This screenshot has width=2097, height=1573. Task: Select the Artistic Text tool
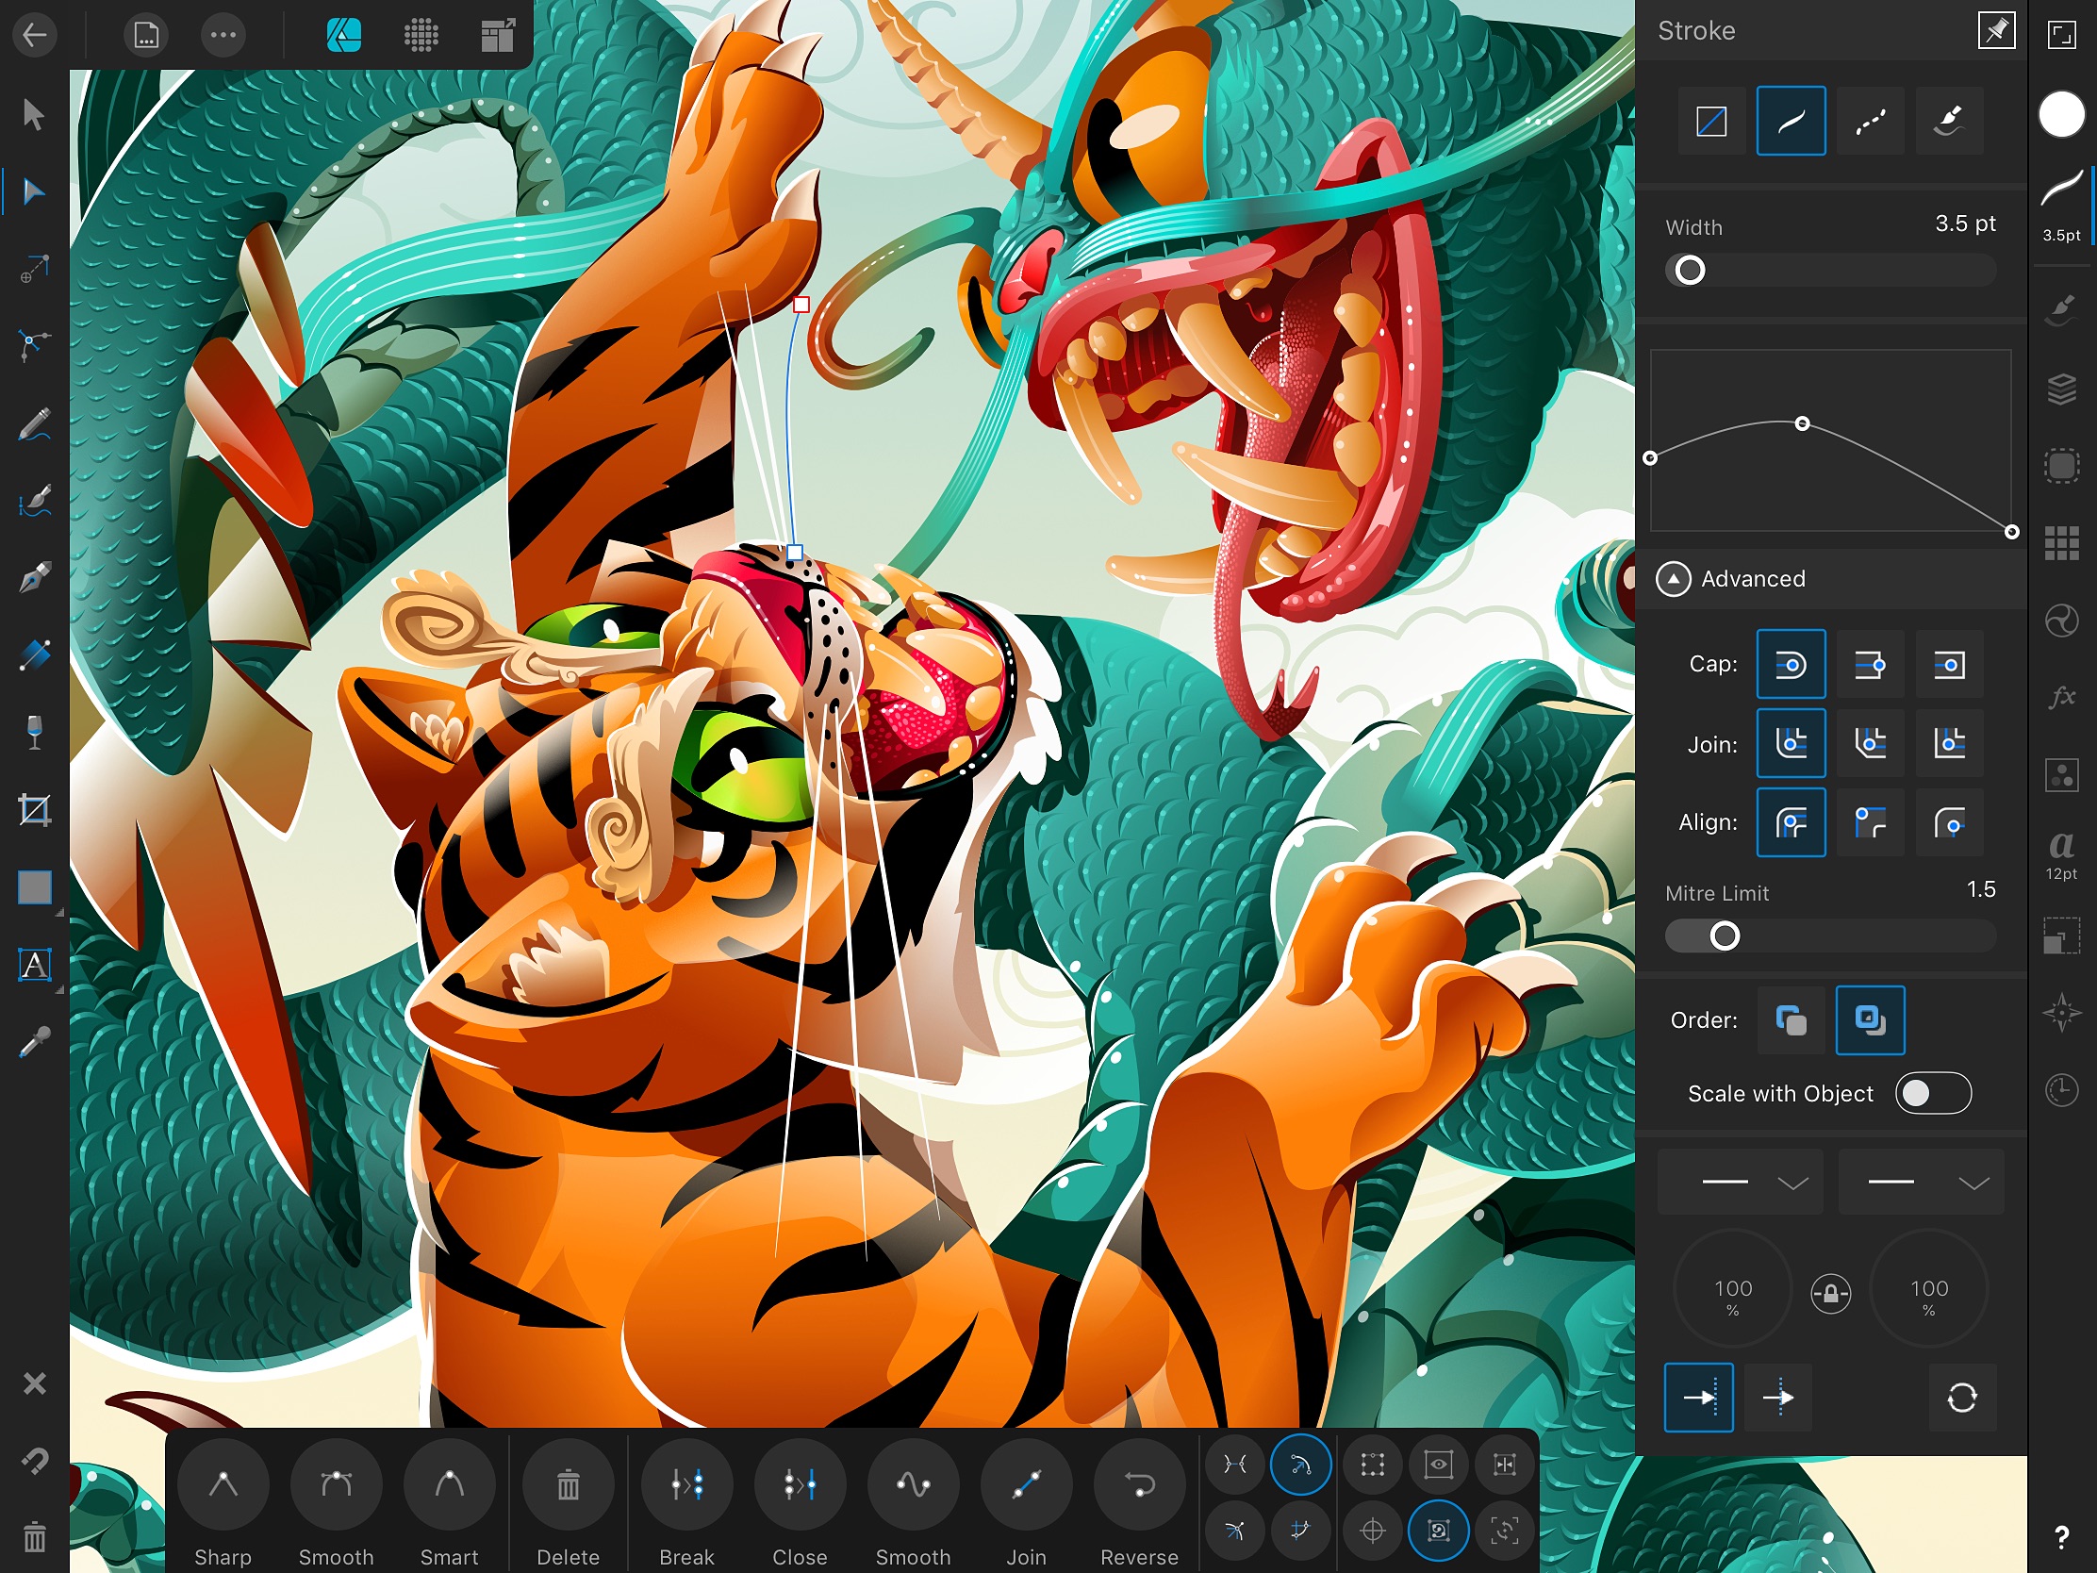[34, 966]
